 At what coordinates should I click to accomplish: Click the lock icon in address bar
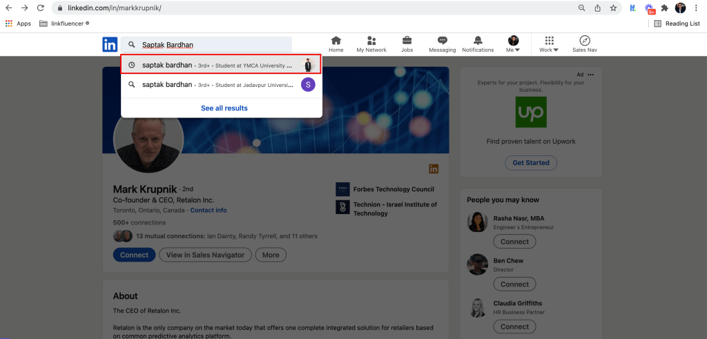pyautogui.click(x=60, y=8)
